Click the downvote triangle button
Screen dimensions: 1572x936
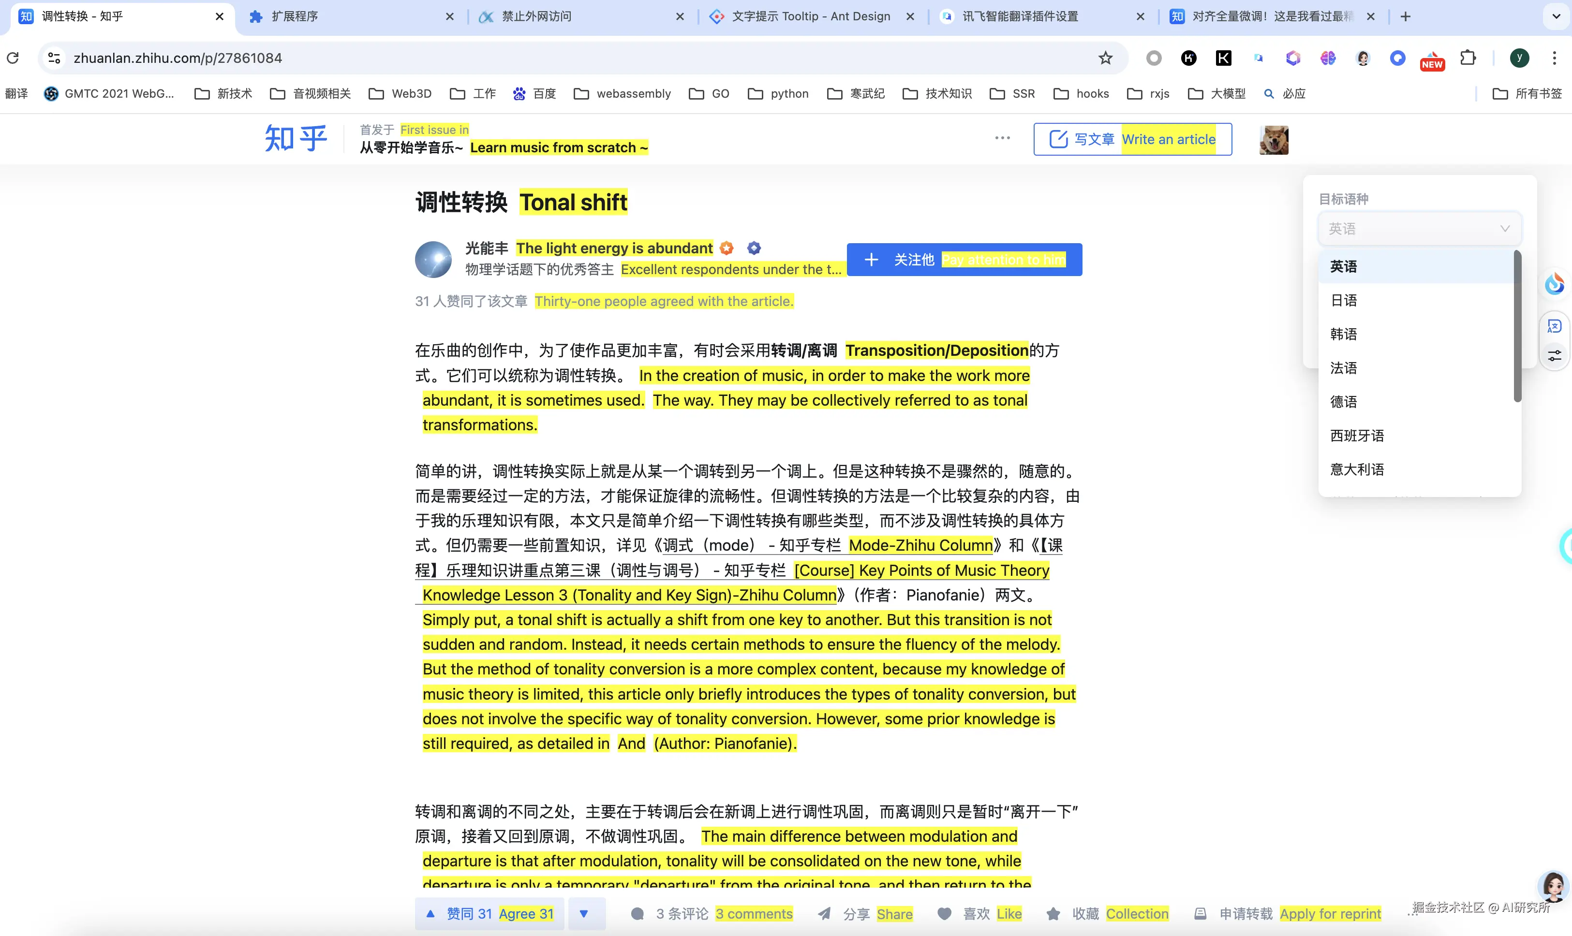pyautogui.click(x=584, y=913)
